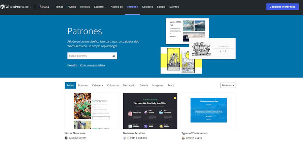Go to the Plugins menu item
Screen dimensions: 303x144
72,7
